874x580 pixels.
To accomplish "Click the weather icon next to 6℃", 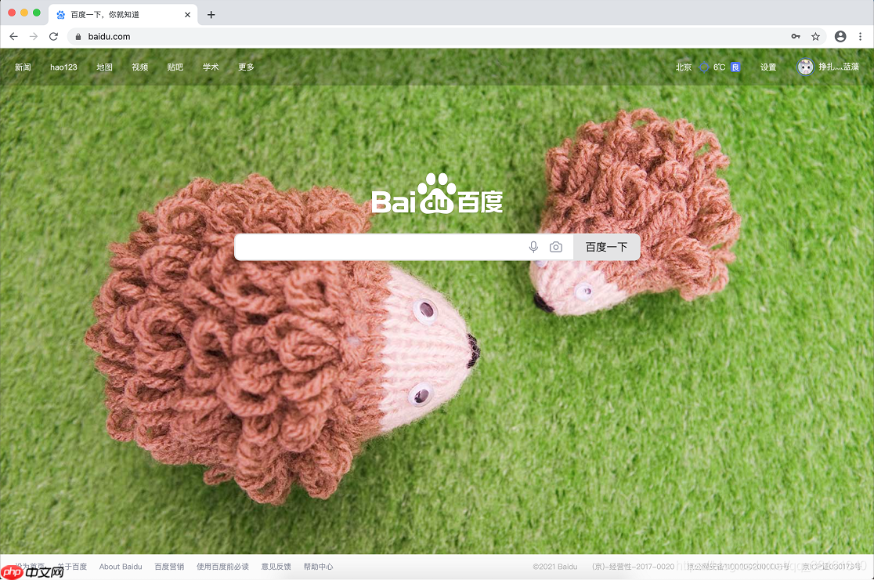I will tap(704, 67).
